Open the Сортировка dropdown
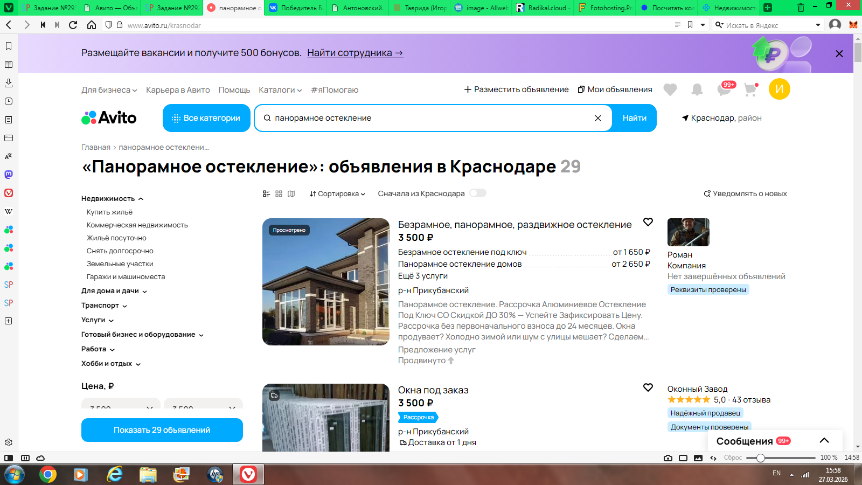This screenshot has height=485, width=862. [337, 194]
